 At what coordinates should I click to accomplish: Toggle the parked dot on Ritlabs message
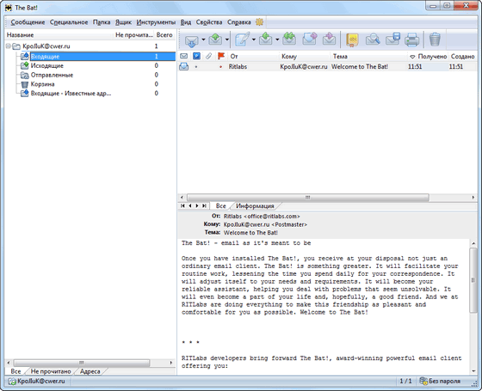pos(196,67)
